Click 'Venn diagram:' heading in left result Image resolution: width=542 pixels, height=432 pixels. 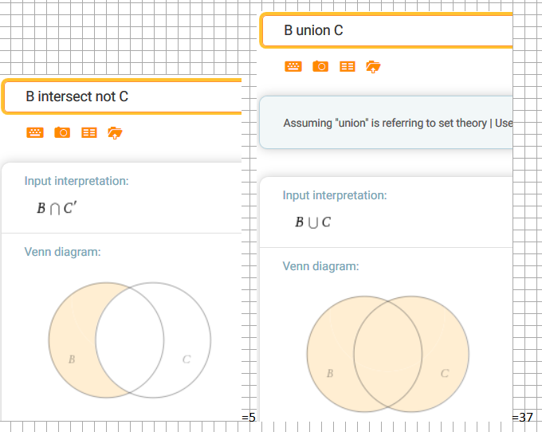(62, 252)
